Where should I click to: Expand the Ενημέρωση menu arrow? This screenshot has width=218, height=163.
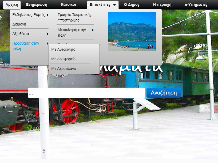[51, 5]
